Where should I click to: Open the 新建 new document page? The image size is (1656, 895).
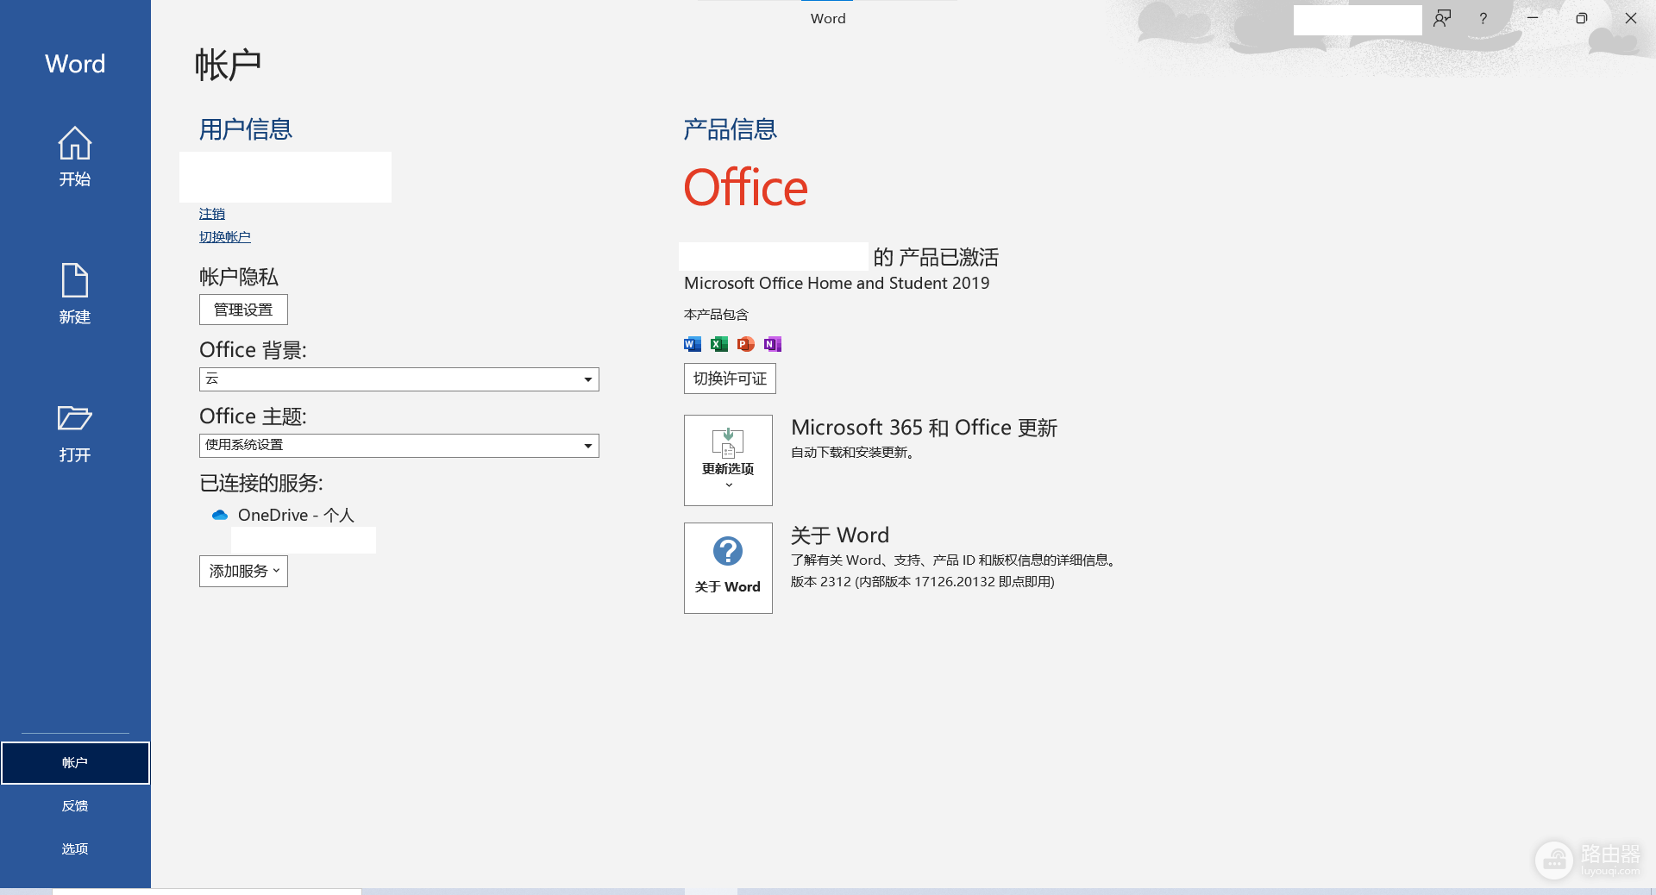tap(75, 294)
